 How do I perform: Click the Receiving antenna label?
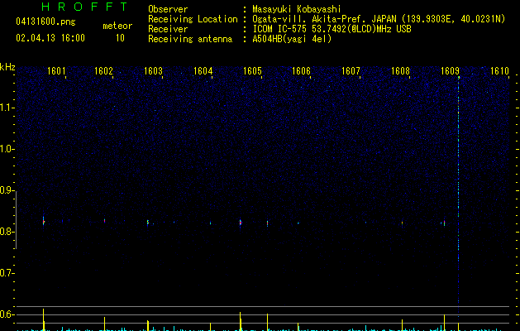pos(190,39)
